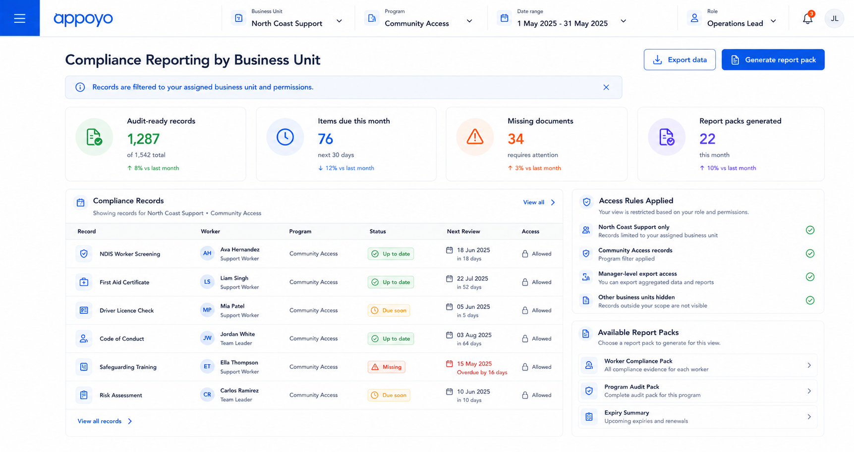Screen dimensions: 854x452
Task: Open the hamburger navigation menu
Action: [x=20, y=18]
